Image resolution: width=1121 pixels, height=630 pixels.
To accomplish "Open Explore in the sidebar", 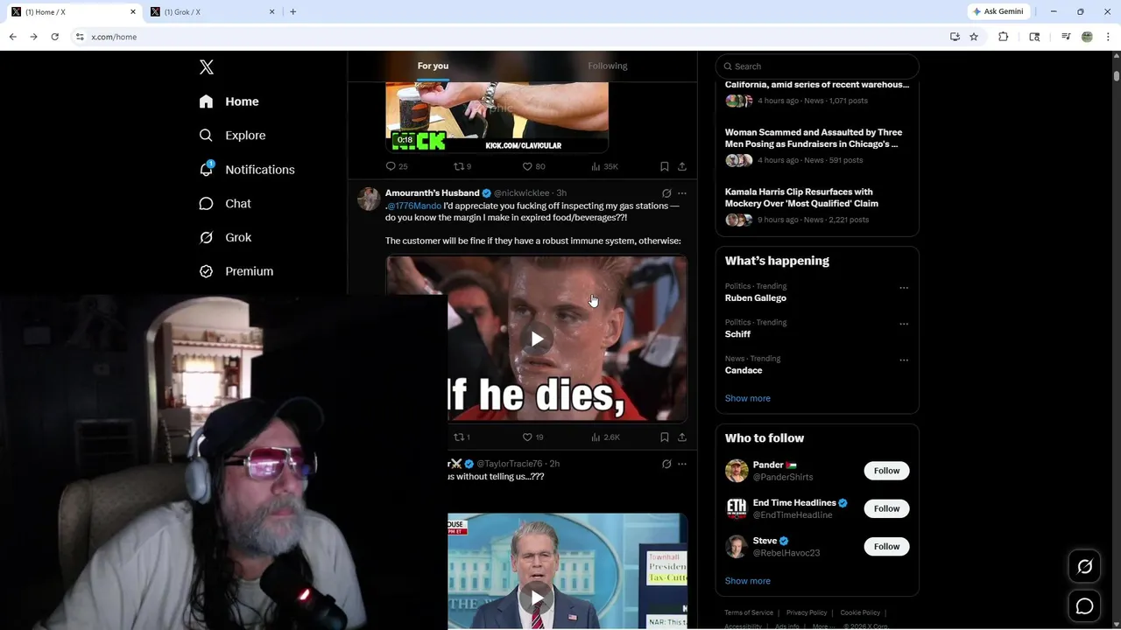I will 232,136.
